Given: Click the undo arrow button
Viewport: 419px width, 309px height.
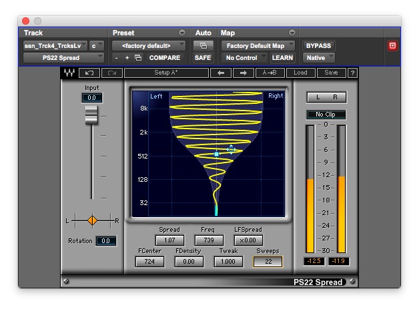Looking at the screenshot, I should pos(89,73).
